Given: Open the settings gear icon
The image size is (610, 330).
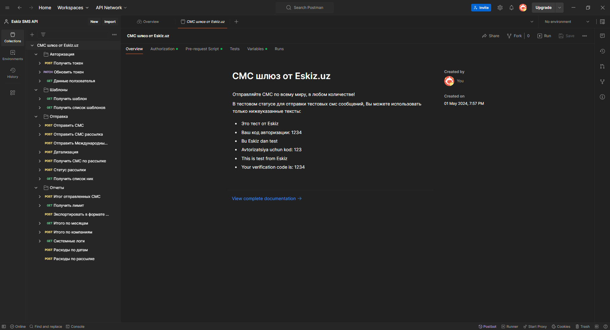Looking at the screenshot, I should coord(500,8).
